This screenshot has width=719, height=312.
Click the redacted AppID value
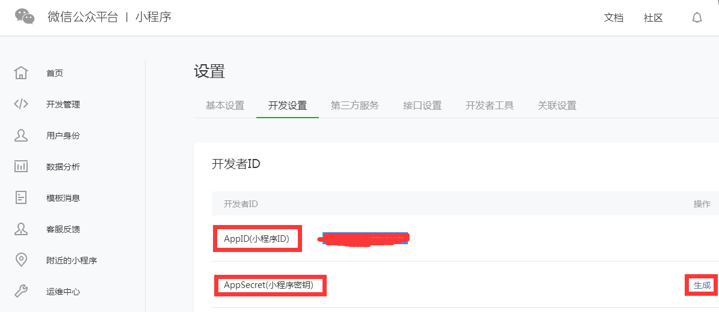365,239
